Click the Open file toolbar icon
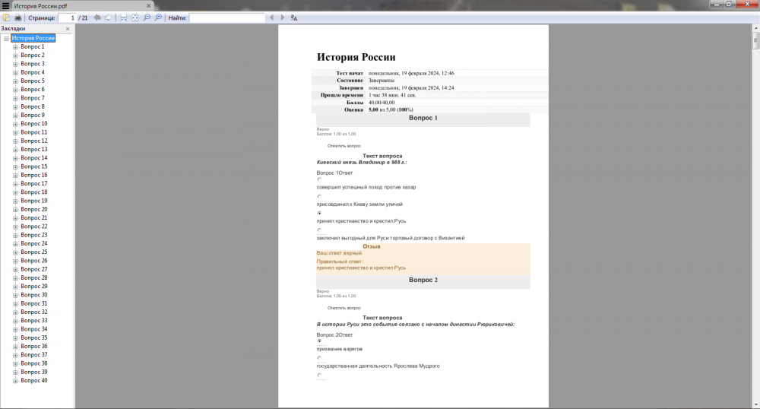Screen dimensions: 760x409 7,17
